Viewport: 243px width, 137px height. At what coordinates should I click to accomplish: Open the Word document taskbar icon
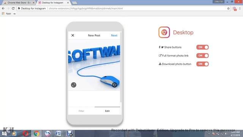click(x=58, y=134)
